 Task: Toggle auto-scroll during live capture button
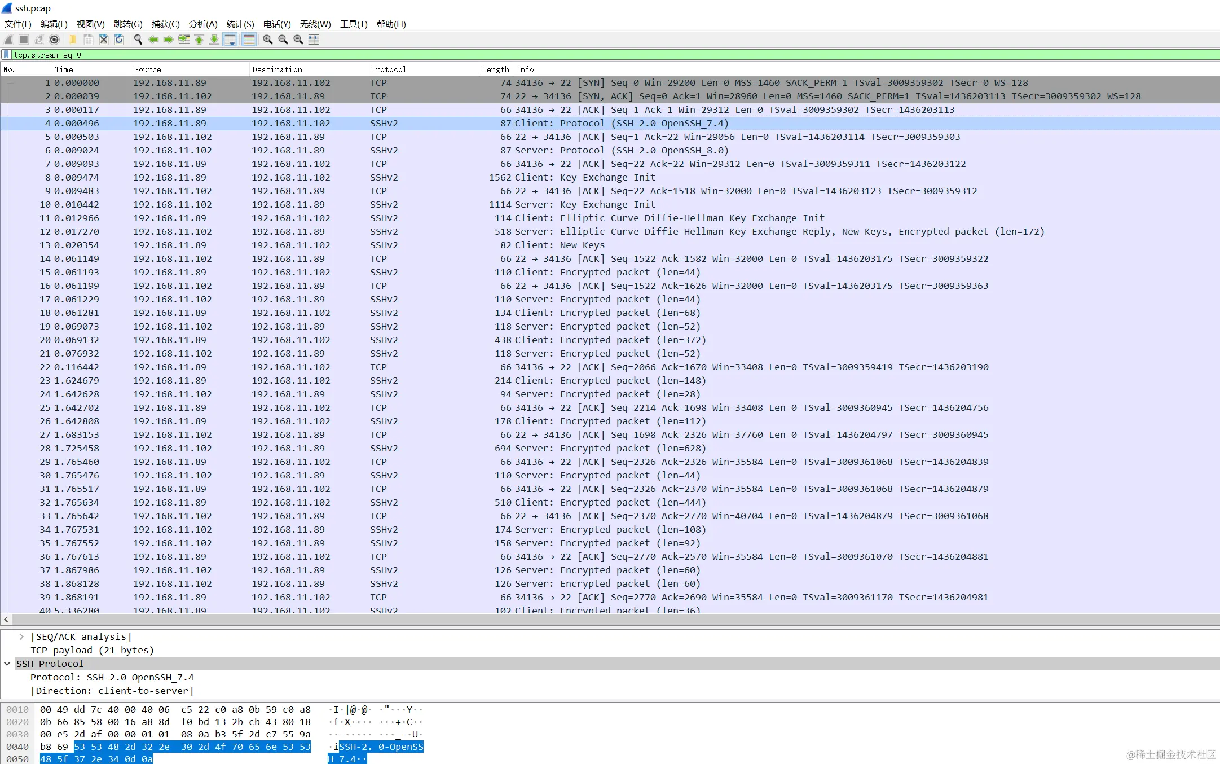230,39
